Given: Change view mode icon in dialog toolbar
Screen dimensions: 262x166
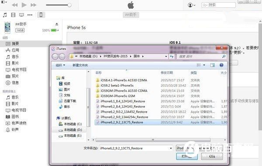Looking at the screenshot, I should (x=199, y=65).
